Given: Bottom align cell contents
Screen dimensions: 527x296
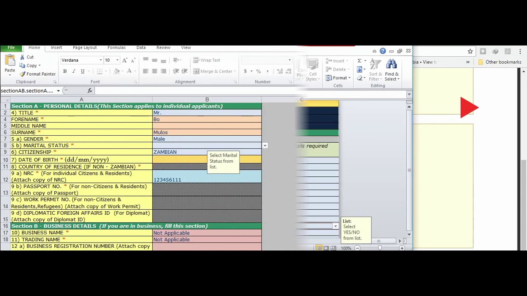Looking at the screenshot, I should [163, 60].
